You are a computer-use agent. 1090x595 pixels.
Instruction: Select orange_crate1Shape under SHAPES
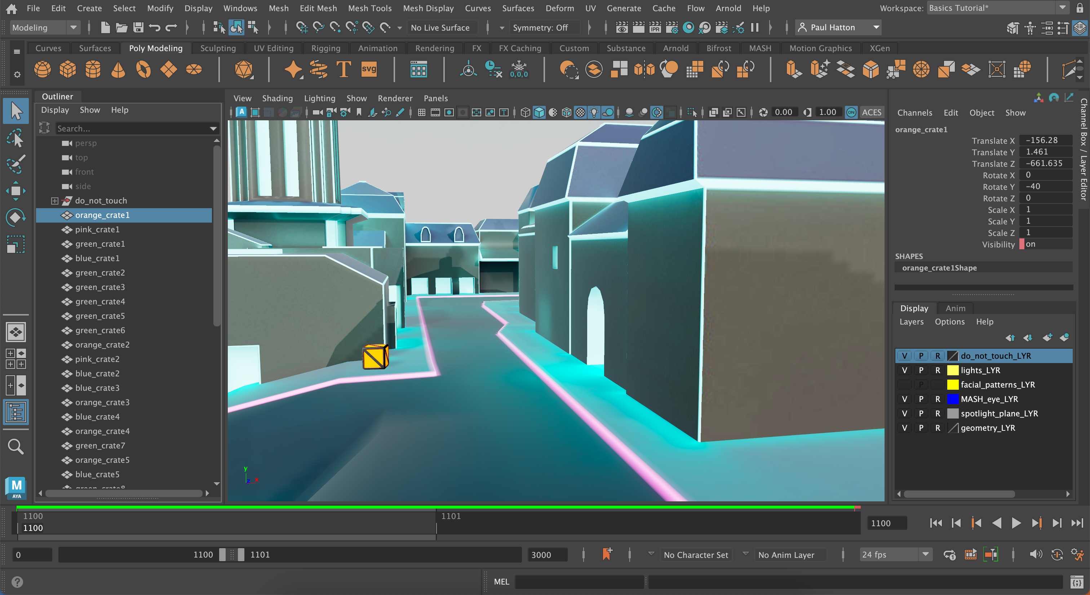click(x=939, y=268)
